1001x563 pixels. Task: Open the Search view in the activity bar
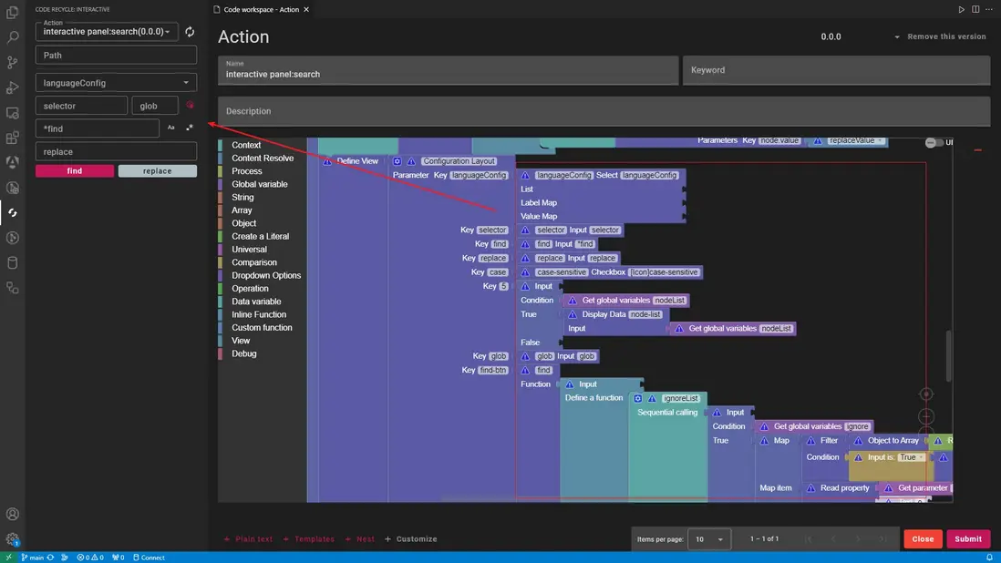(12, 37)
